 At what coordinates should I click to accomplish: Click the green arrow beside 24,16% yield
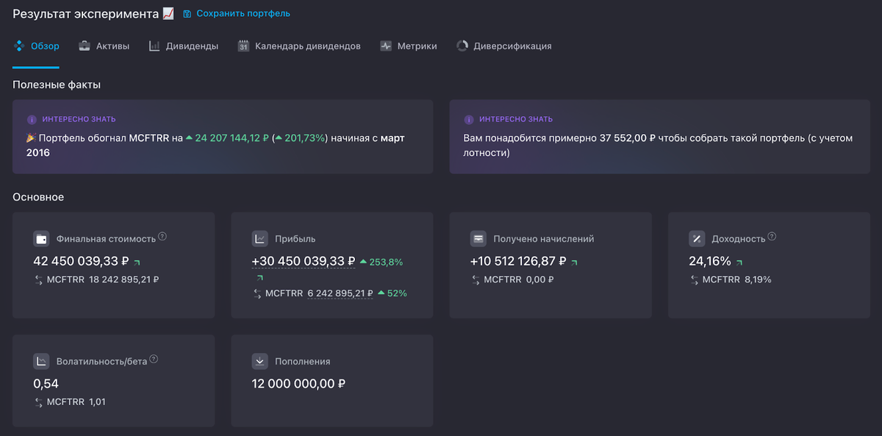(x=739, y=262)
